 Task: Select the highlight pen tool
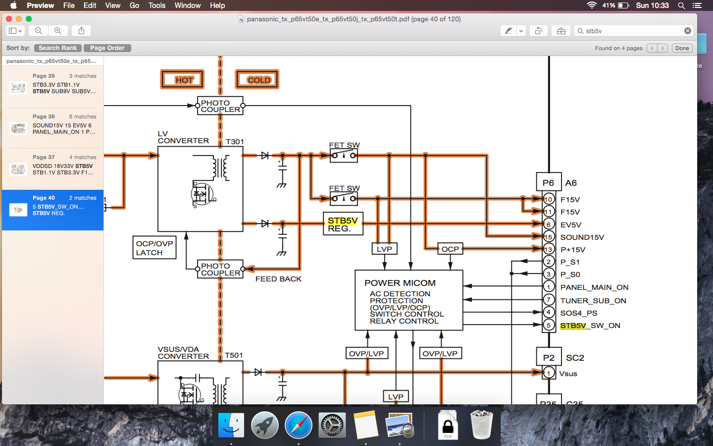coord(509,31)
